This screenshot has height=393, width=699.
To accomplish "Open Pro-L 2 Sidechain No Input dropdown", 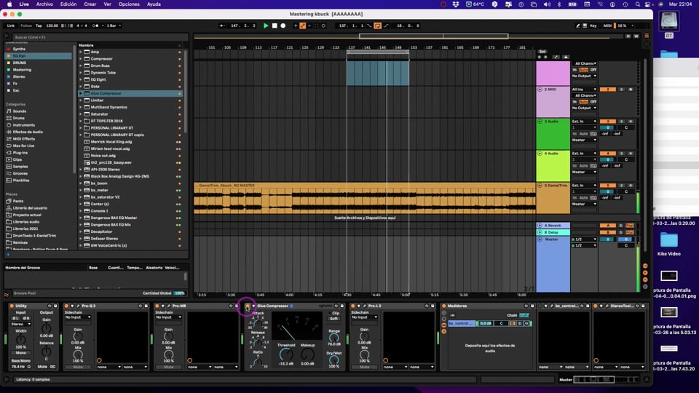I will [x=364, y=317].
